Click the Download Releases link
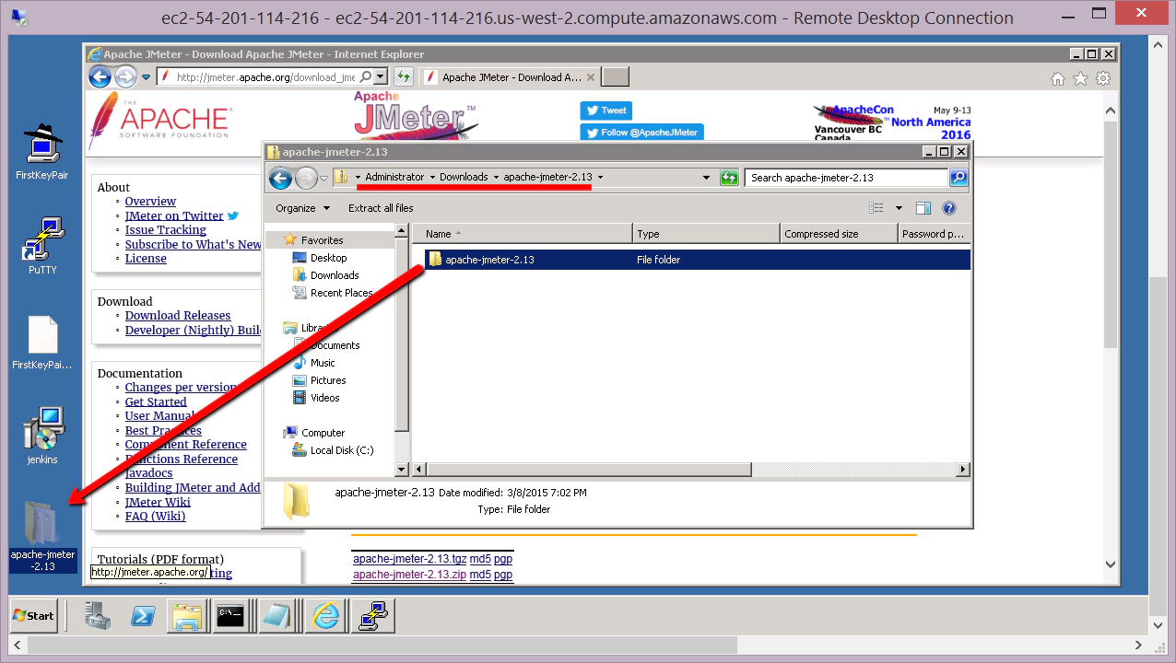This screenshot has height=663, width=1176. click(177, 315)
